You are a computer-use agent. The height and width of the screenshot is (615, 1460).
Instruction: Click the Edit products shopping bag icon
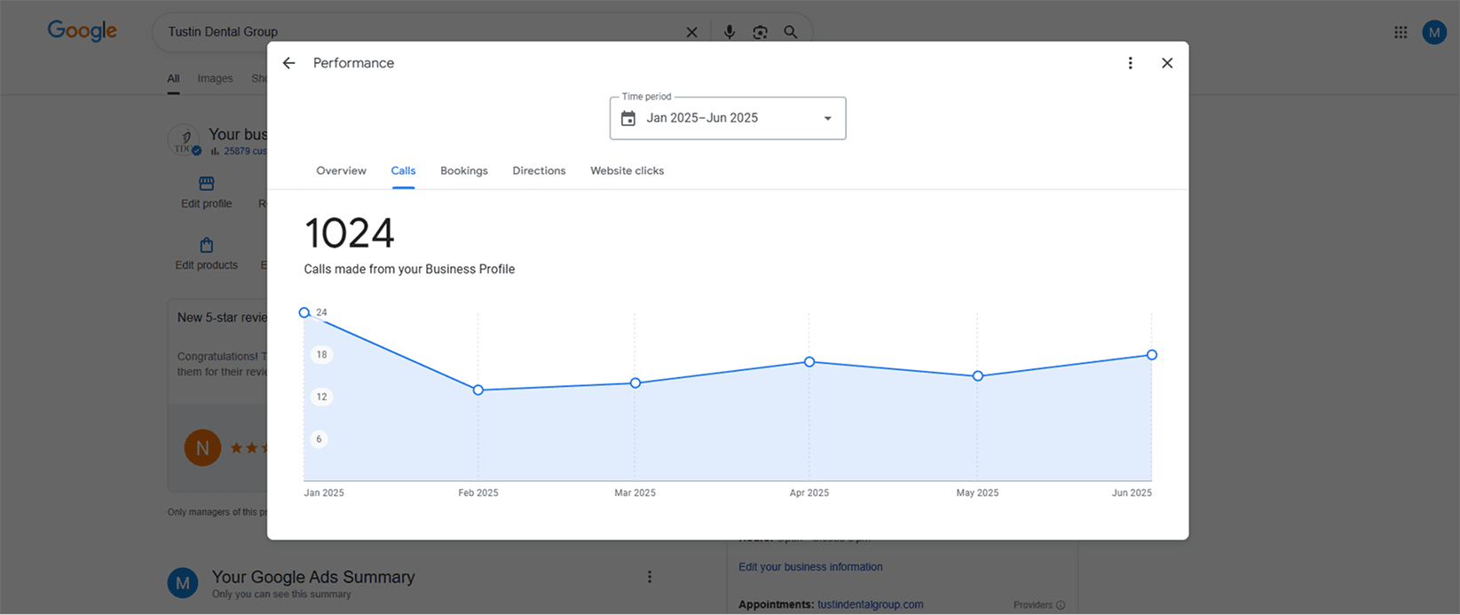pos(207,245)
